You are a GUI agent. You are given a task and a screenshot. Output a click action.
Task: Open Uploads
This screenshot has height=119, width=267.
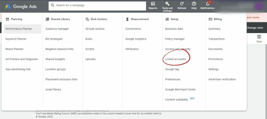pyautogui.click(x=90, y=59)
